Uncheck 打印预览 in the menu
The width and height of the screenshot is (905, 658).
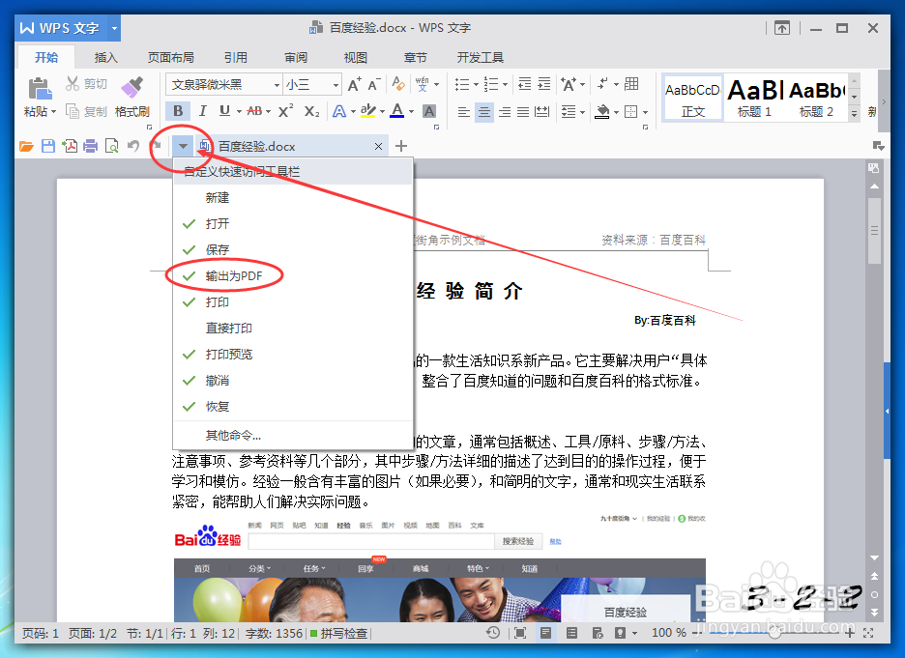[293, 354]
